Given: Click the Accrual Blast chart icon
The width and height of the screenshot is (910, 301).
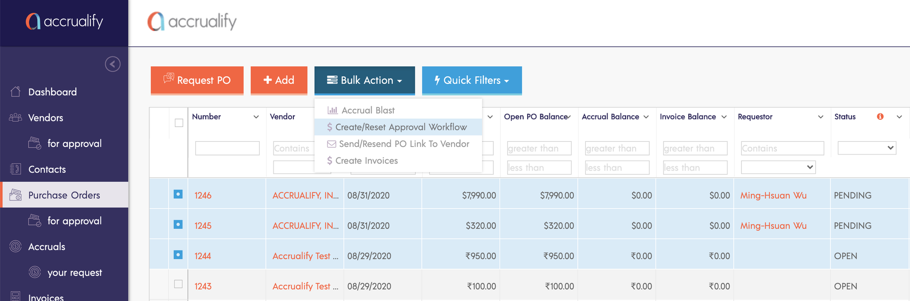Looking at the screenshot, I should 333,110.
